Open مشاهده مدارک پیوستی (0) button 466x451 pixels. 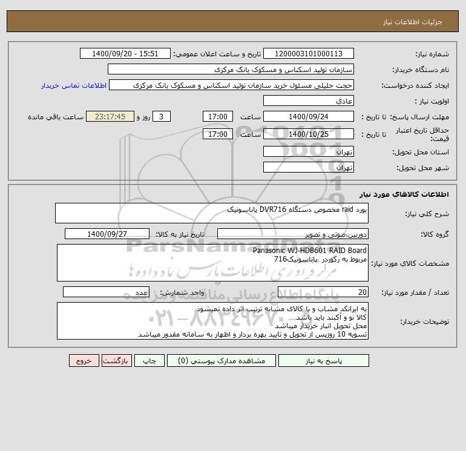[222, 361]
